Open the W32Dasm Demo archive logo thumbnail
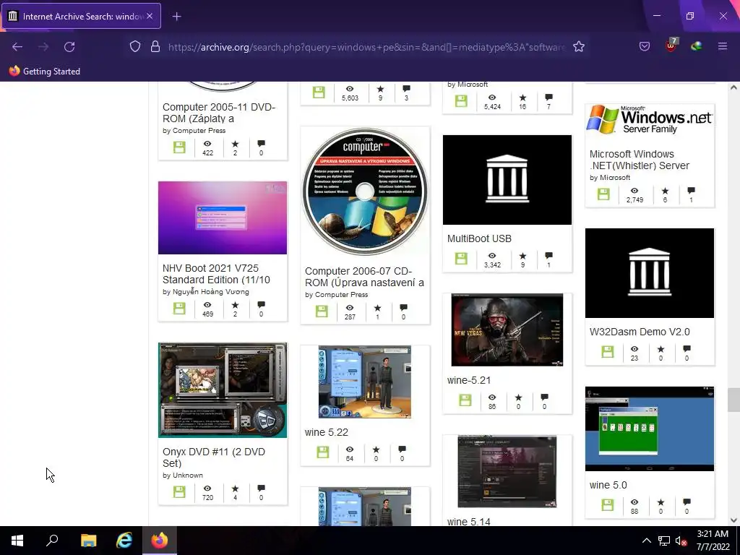 (x=650, y=273)
